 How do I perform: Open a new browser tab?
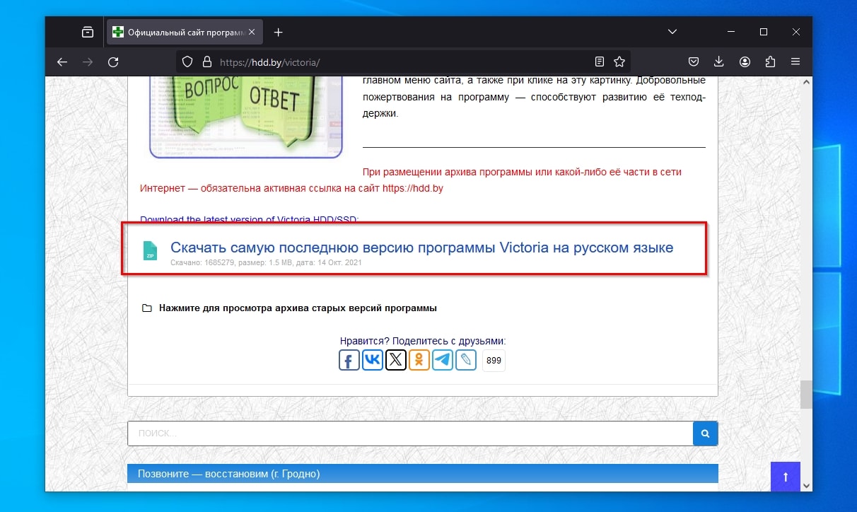pyautogui.click(x=278, y=32)
